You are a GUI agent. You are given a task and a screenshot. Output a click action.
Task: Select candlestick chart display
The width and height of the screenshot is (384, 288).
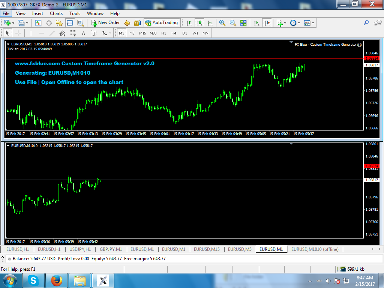pyautogui.click(x=199, y=23)
